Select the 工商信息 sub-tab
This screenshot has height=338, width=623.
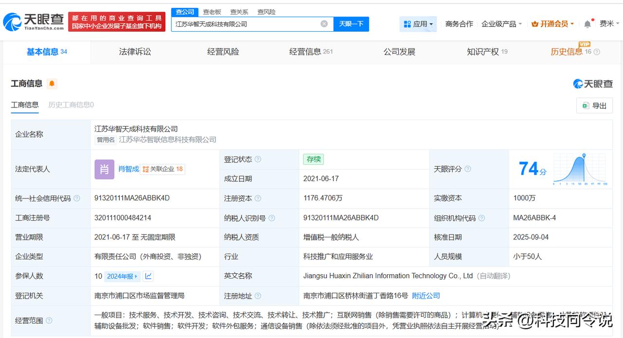25,105
